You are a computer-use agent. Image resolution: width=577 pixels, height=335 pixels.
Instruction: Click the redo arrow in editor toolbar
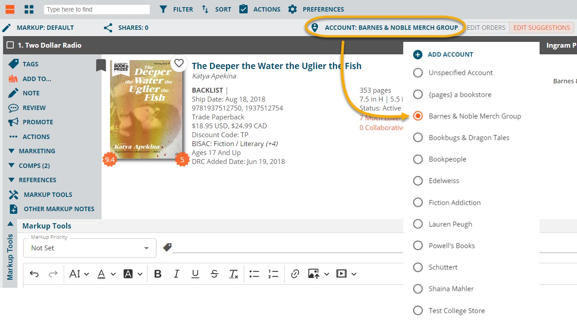53,274
